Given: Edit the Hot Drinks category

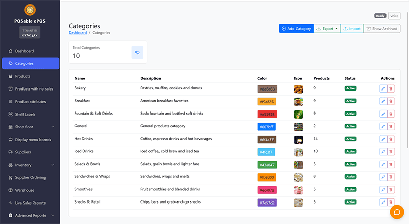Looking at the screenshot, I should [383, 139].
